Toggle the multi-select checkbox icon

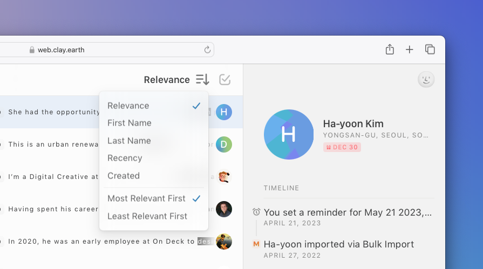click(x=225, y=80)
